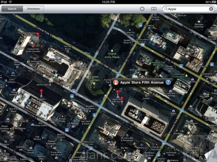Tap the red pin on the lower-left building

pos(41,91)
